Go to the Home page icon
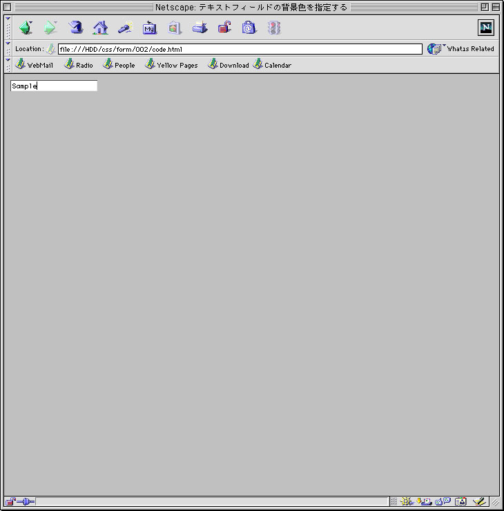 (100, 28)
